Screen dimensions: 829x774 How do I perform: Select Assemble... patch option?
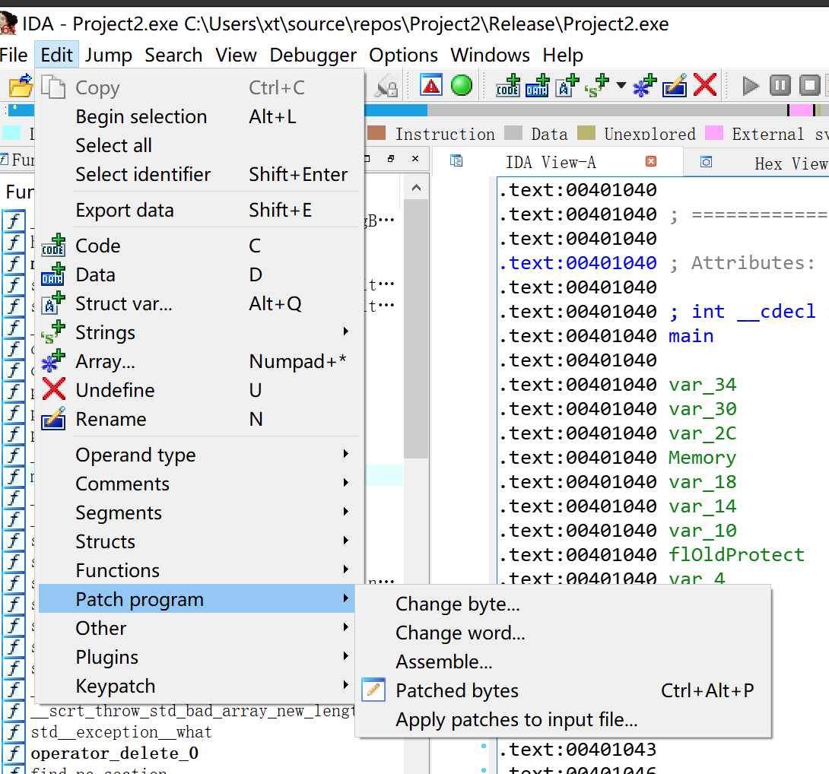click(x=563, y=661)
